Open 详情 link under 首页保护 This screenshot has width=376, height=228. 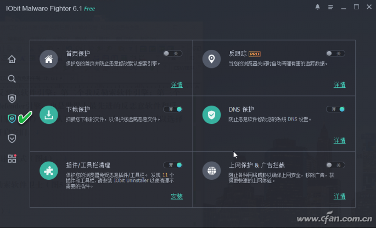(177, 84)
